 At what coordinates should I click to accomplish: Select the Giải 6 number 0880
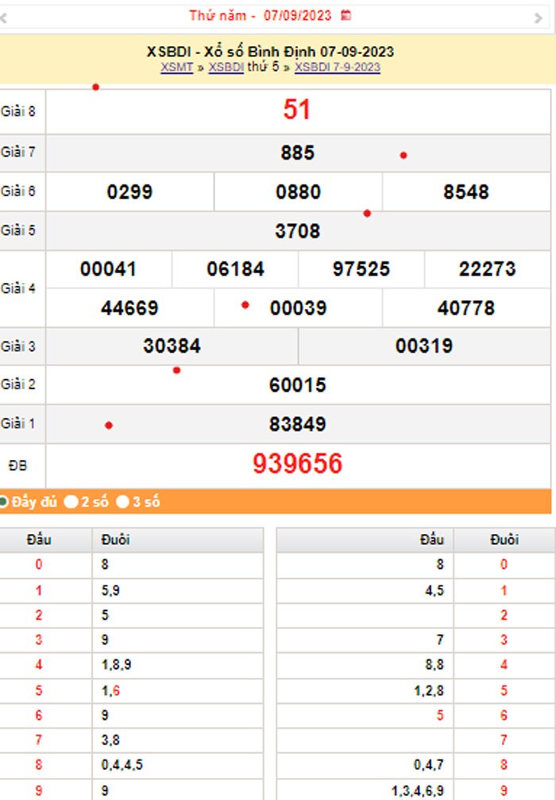pos(298,192)
